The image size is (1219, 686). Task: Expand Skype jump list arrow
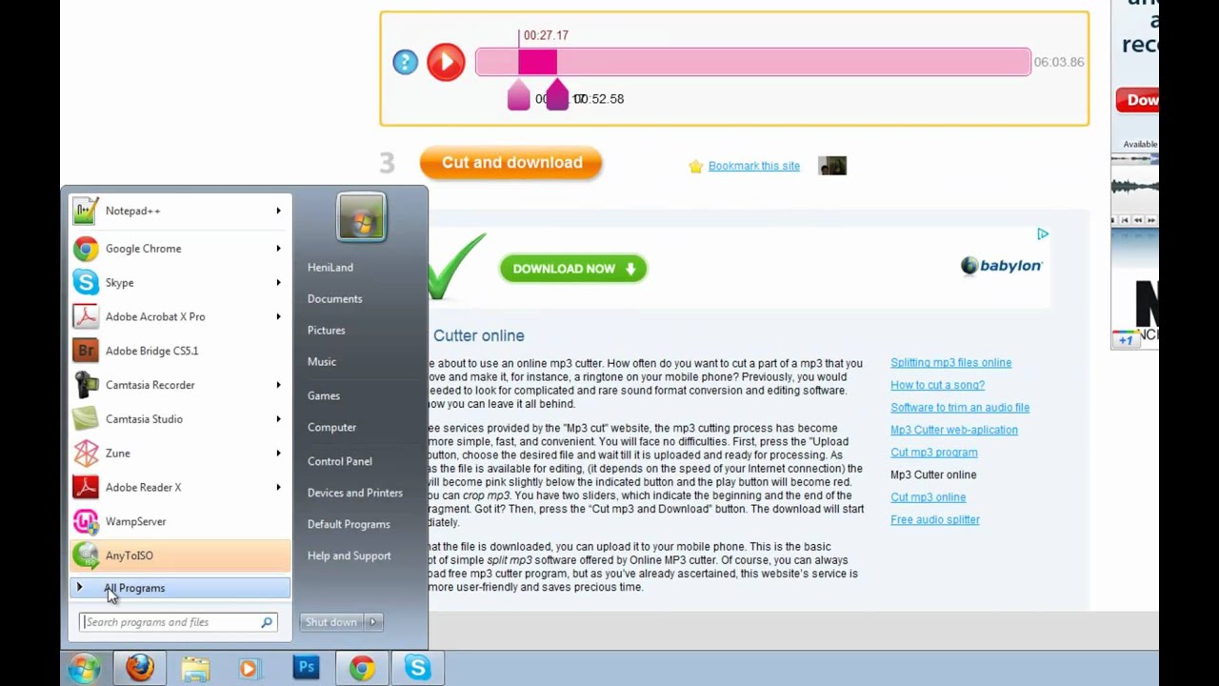coord(279,283)
